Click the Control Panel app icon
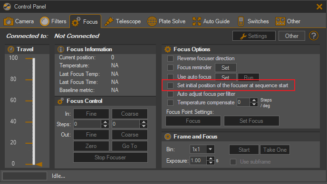This screenshot has width=327, height=184. tap(7, 7)
